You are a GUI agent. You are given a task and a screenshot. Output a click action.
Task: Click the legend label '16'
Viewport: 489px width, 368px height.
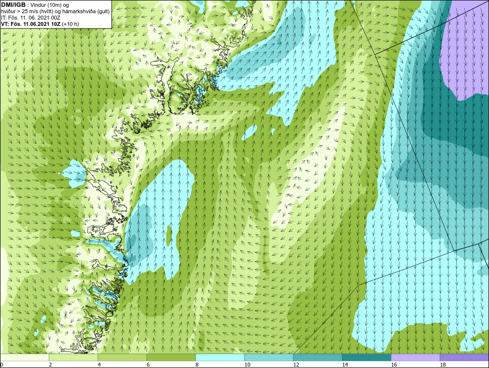394,365
